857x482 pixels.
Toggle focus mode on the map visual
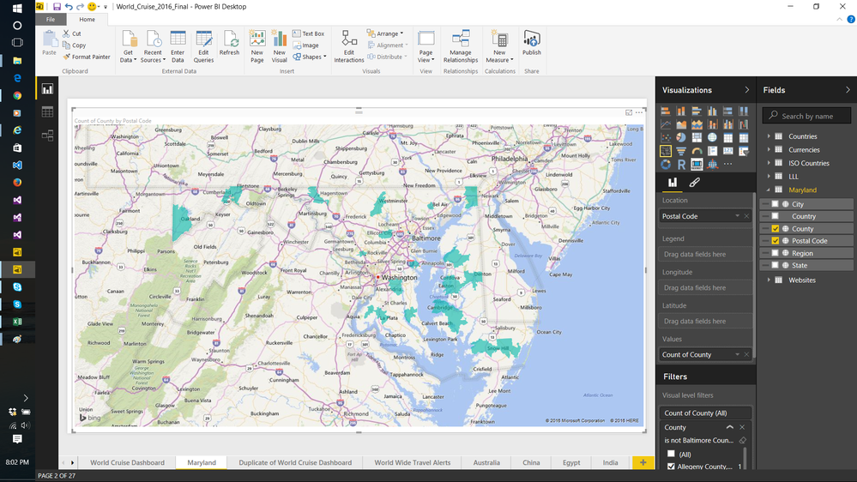(629, 112)
